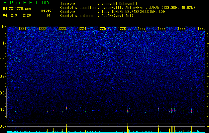Click the 1.1 kHz axis label
209x133 pixels.
coord(3,43)
